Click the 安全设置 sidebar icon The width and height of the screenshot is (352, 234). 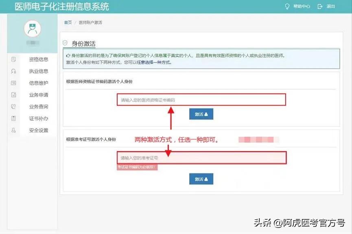coord(13,130)
